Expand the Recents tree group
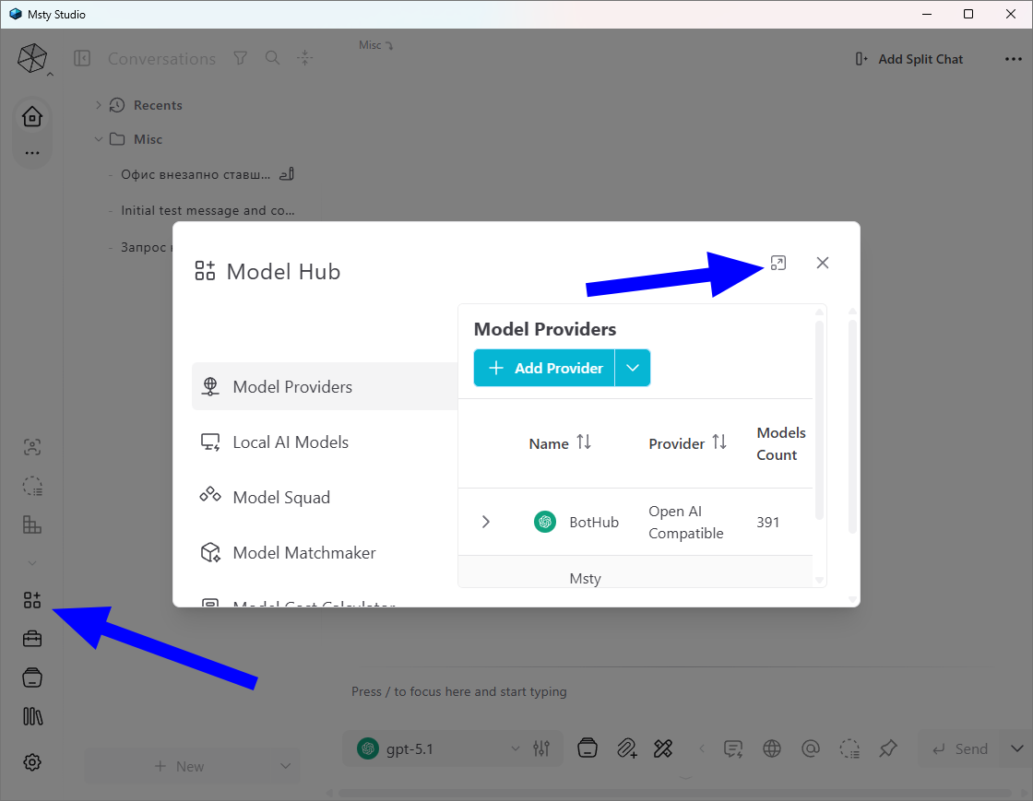The image size is (1033, 801). pyautogui.click(x=98, y=105)
